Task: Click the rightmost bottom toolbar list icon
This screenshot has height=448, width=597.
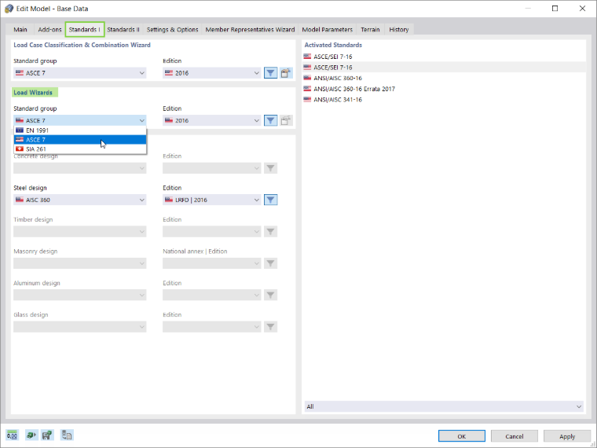Action: tap(67, 435)
